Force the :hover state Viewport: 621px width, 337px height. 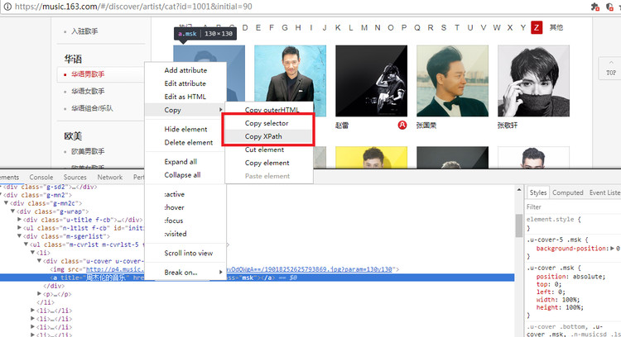click(x=185, y=207)
